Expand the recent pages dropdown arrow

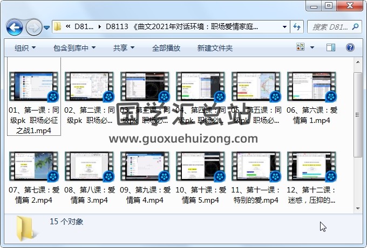coord(47,27)
